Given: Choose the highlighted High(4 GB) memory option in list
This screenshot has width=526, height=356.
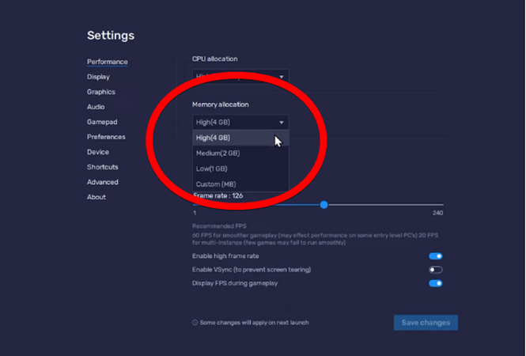Looking at the screenshot, I should tap(240, 138).
